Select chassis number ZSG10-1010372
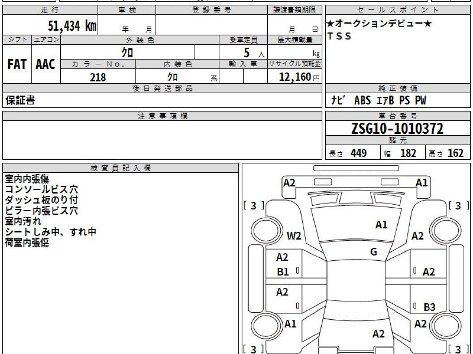Image resolution: width=473 pixels, height=354 pixels. (x=398, y=129)
